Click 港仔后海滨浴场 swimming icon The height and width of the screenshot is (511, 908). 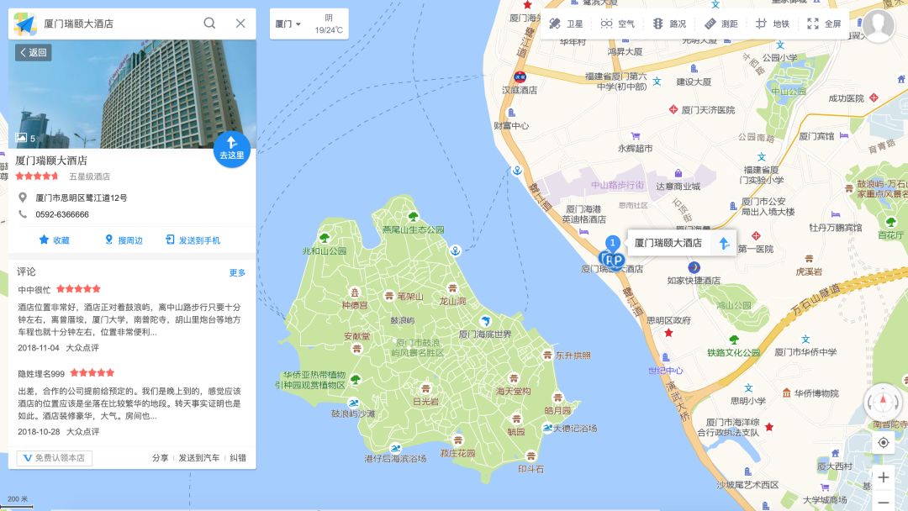pyautogui.click(x=395, y=448)
